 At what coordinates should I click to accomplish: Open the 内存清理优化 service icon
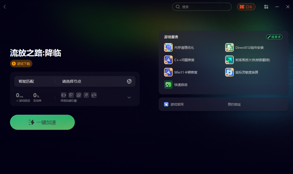pyautogui.click(x=168, y=48)
